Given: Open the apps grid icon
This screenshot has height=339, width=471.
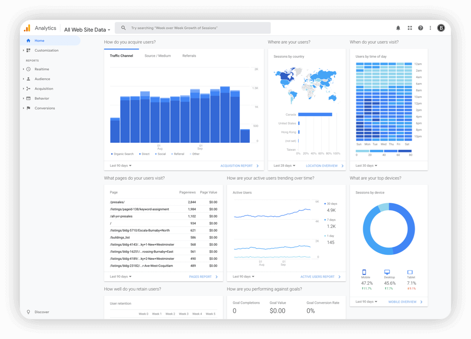Looking at the screenshot, I should [410, 28].
